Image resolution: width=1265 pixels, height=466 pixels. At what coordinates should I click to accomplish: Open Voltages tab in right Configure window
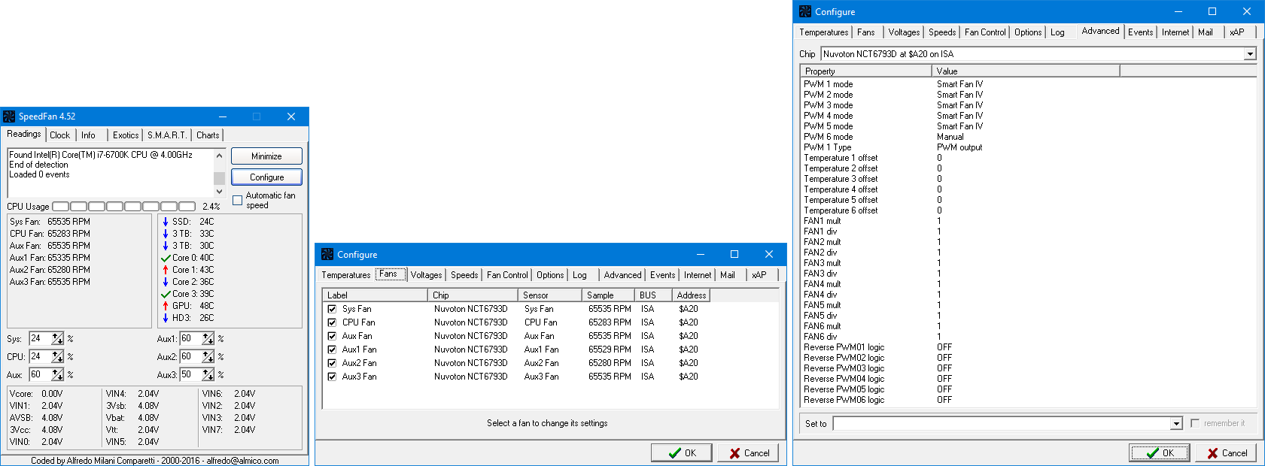904,32
